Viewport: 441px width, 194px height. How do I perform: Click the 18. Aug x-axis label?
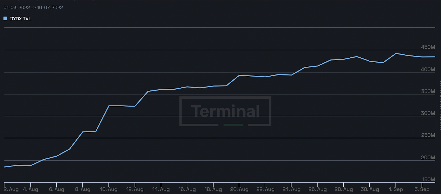coord(213,189)
